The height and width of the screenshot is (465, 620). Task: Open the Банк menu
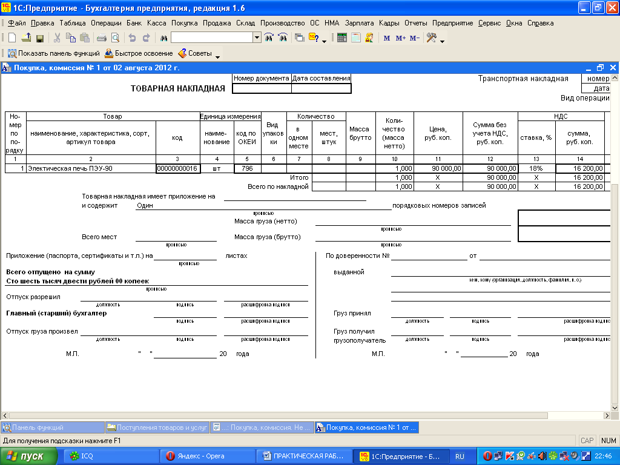click(134, 23)
